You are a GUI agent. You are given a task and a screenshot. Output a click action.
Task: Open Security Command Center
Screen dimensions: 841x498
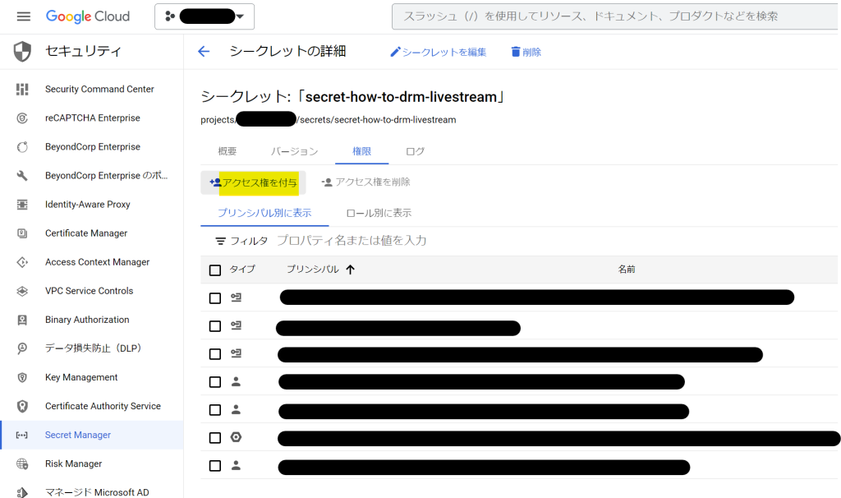99,89
